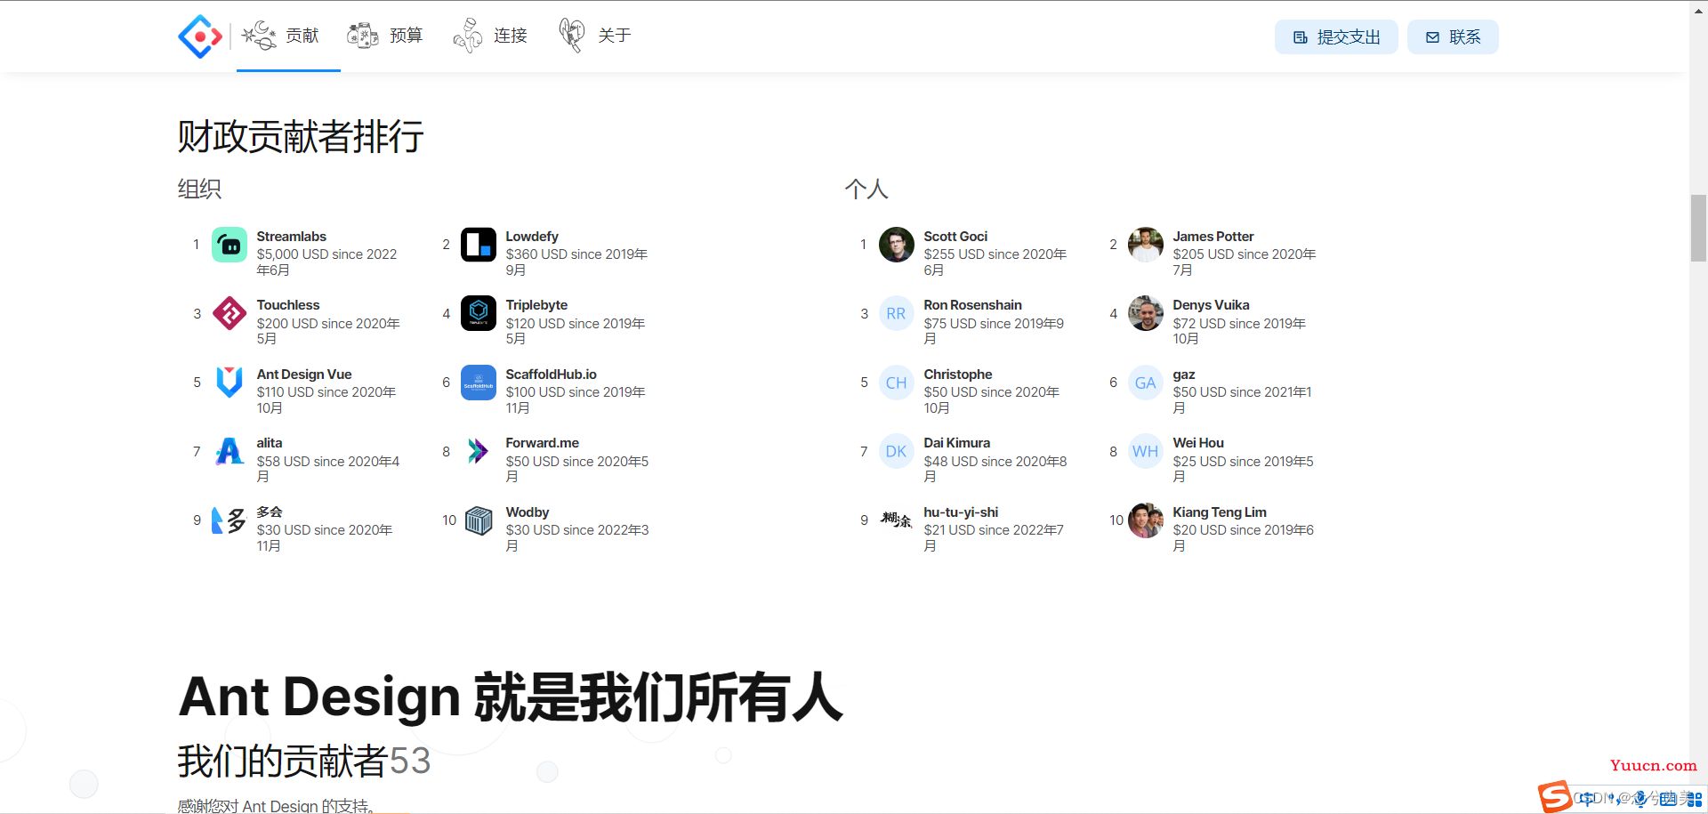
Task: Open the hu-tu-yi-shi name link
Action: (x=961, y=512)
